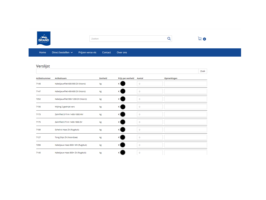The image size is (266, 200).
Task: Select Kabeljauwfilet 400-600 ZV (Noors)
Action: pos(70,91)
